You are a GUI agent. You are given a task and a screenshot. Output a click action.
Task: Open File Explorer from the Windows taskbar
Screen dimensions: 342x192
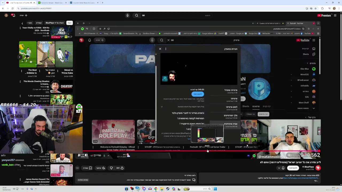pyautogui.click(x=162, y=189)
